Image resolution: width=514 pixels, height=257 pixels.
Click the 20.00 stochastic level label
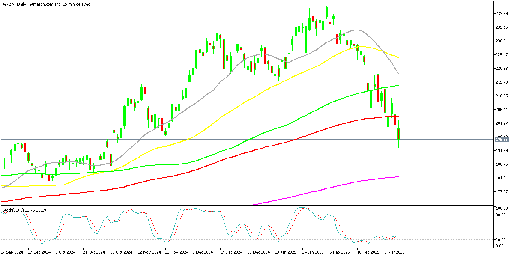[500, 240]
